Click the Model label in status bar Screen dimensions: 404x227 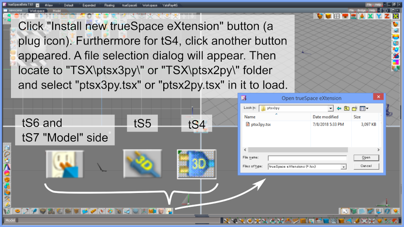pos(10,220)
